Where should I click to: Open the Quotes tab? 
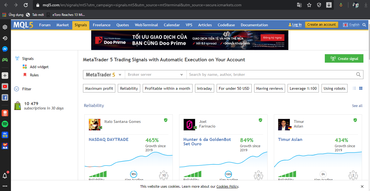[123, 25]
